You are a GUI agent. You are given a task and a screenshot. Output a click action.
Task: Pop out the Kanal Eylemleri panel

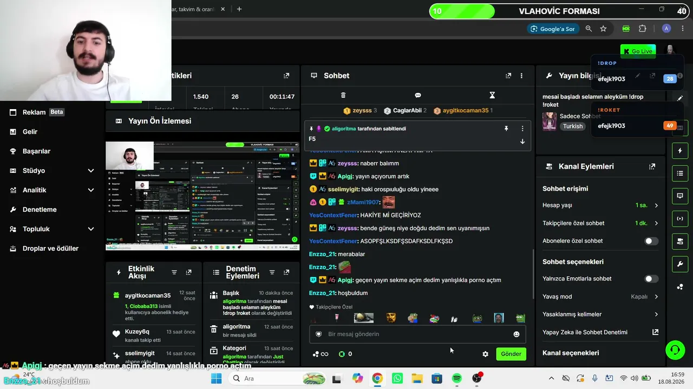[x=652, y=166]
